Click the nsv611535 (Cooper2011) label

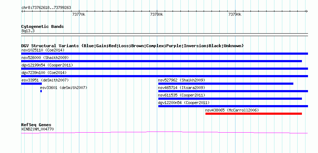[182, 95]
